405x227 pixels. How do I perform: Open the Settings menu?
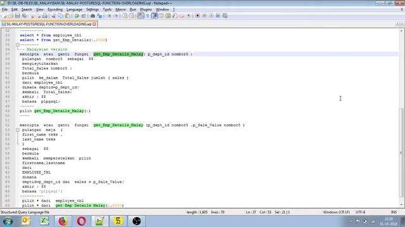tap(92, 9)
